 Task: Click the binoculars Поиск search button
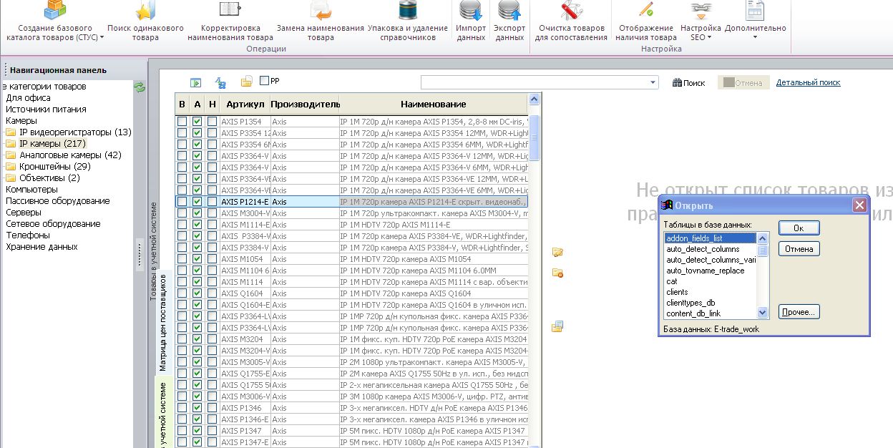(x=689, y=83)
